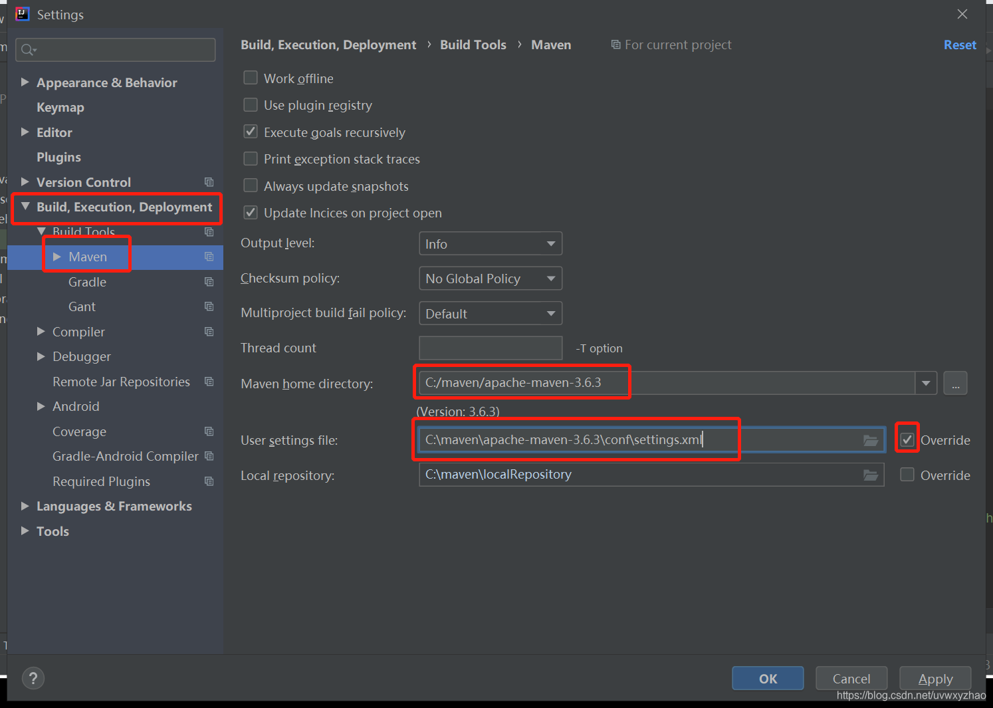Expand the Compiler subtree arrow
The height and width of the screenshot is (708, 993).
pos(41,331)
